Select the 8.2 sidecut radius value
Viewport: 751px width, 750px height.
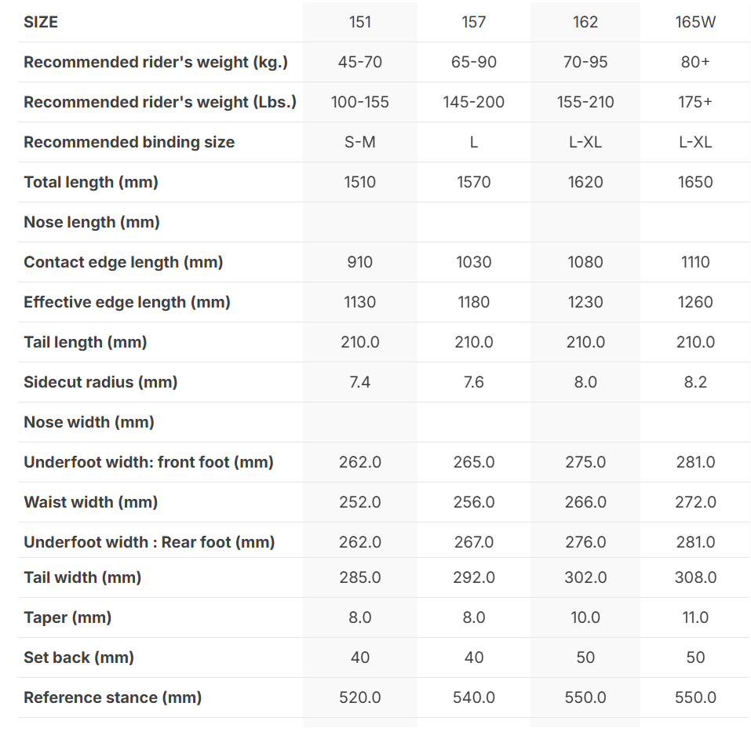695,382
